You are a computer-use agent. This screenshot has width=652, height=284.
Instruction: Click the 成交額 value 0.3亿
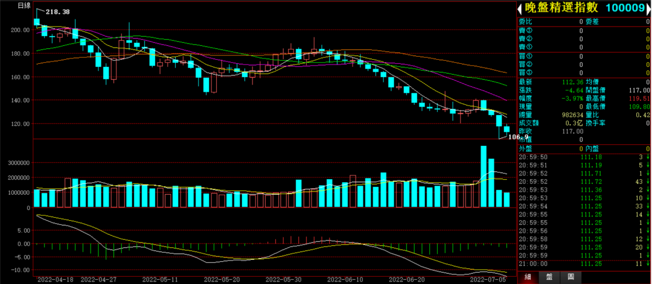[x=574, y=124]
